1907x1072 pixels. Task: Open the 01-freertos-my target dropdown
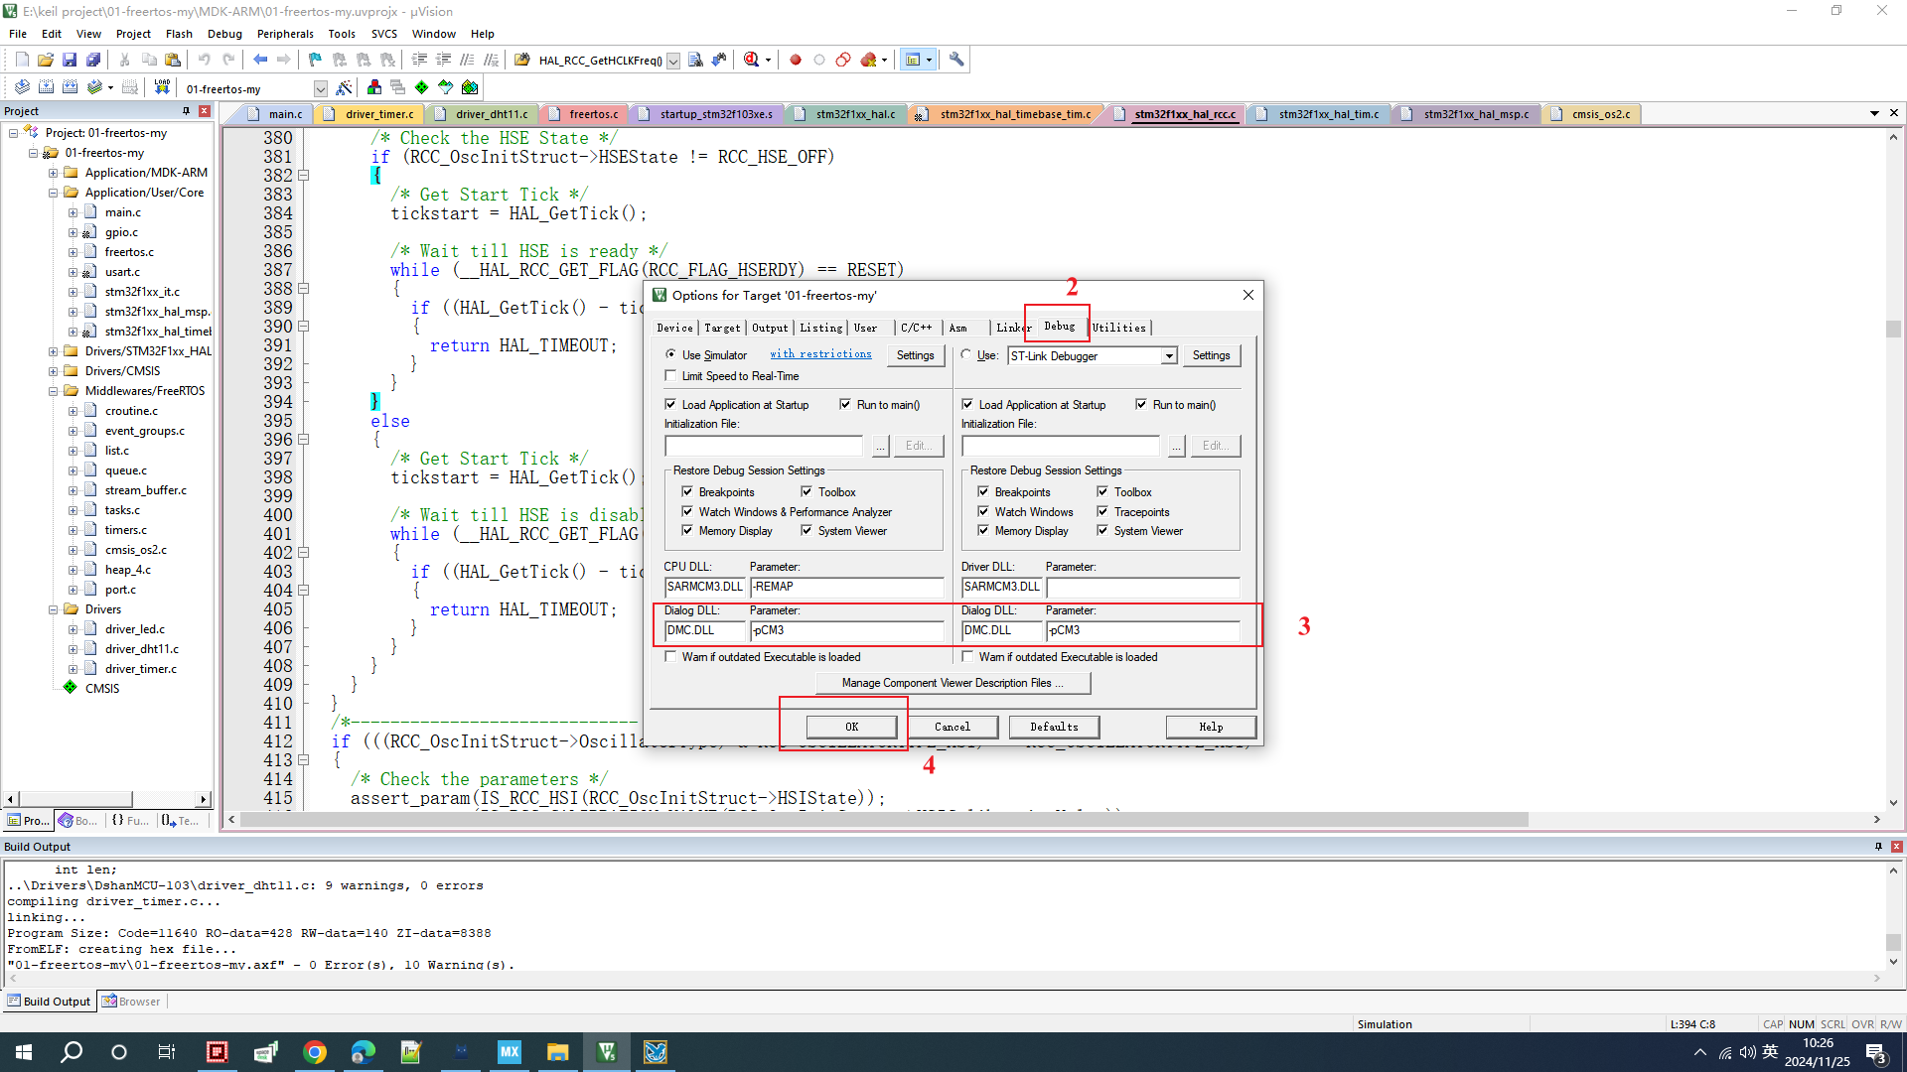[320, 88]
